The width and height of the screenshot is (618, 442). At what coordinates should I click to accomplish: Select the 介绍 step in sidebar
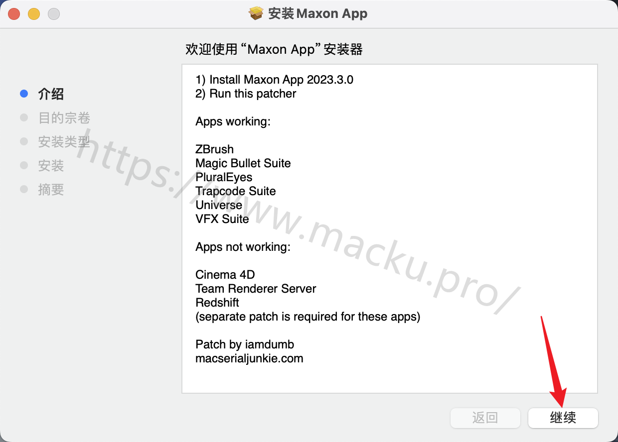51,94
